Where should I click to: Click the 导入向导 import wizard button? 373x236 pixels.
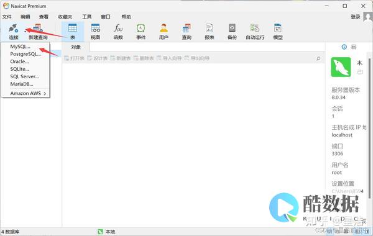click(x=169, y=58)
